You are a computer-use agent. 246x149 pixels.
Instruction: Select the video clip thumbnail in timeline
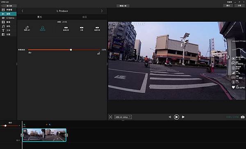tap(44, 135)
